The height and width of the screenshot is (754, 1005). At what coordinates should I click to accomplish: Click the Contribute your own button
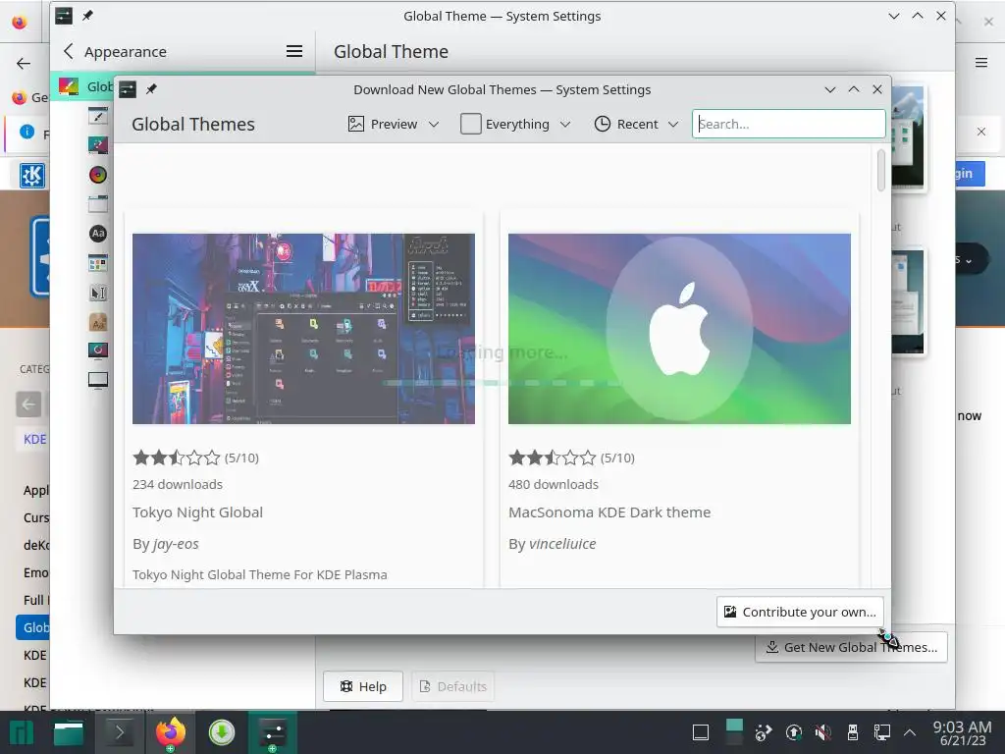click(800, 612)
